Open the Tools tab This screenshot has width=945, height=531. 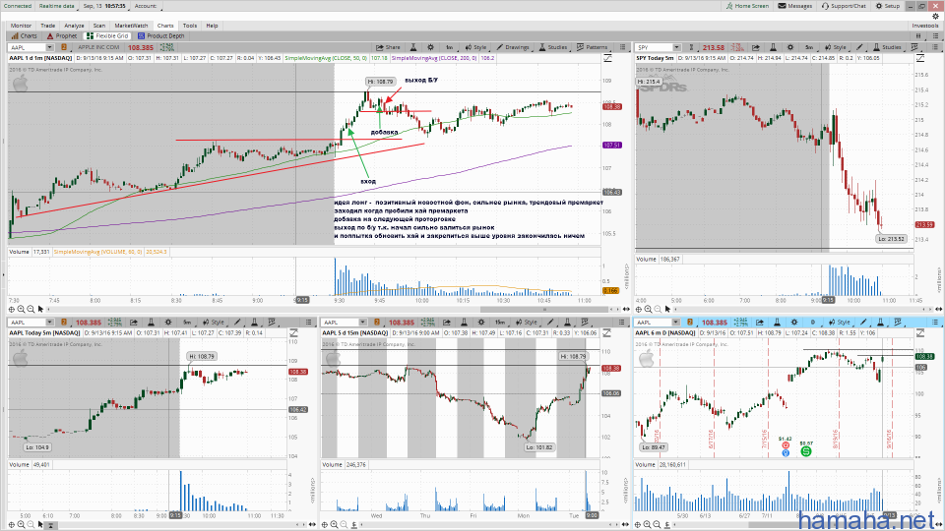coord(190,26)
